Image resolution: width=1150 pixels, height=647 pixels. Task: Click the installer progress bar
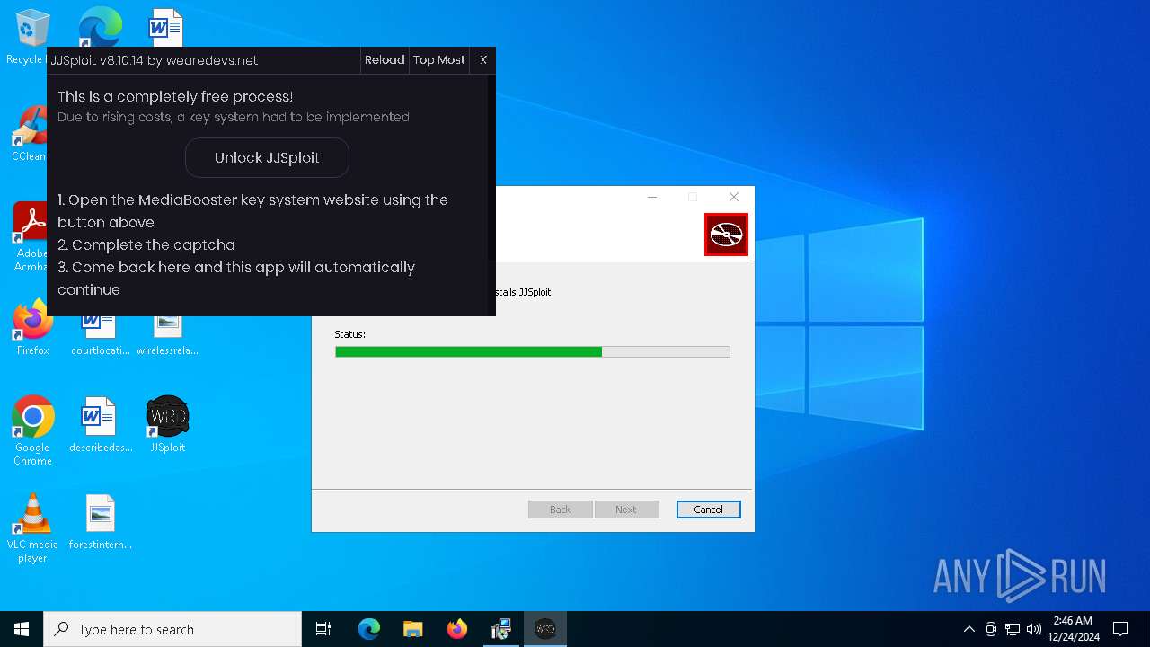click(x=532, y=352)
